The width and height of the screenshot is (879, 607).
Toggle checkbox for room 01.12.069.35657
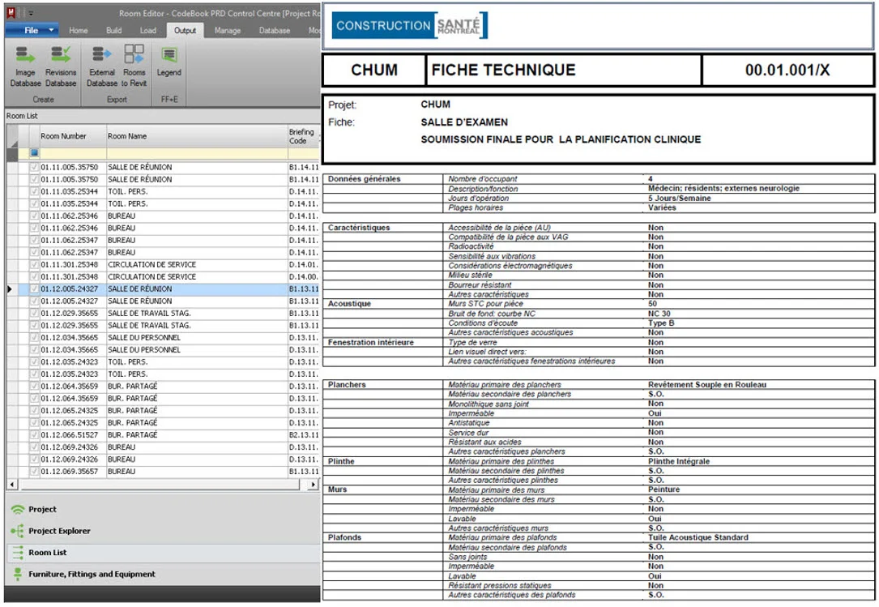point(34,471)
